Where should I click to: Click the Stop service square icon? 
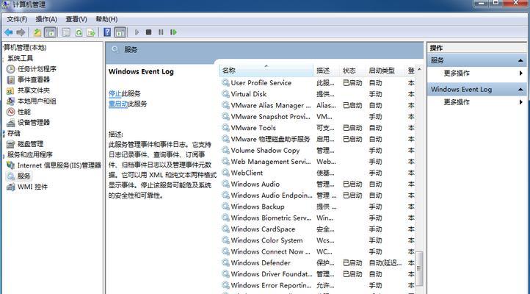tap(148, 32)
